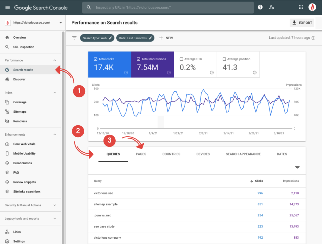
Task: Collapse the Performance sidebar section
Action: coord(55,60)
